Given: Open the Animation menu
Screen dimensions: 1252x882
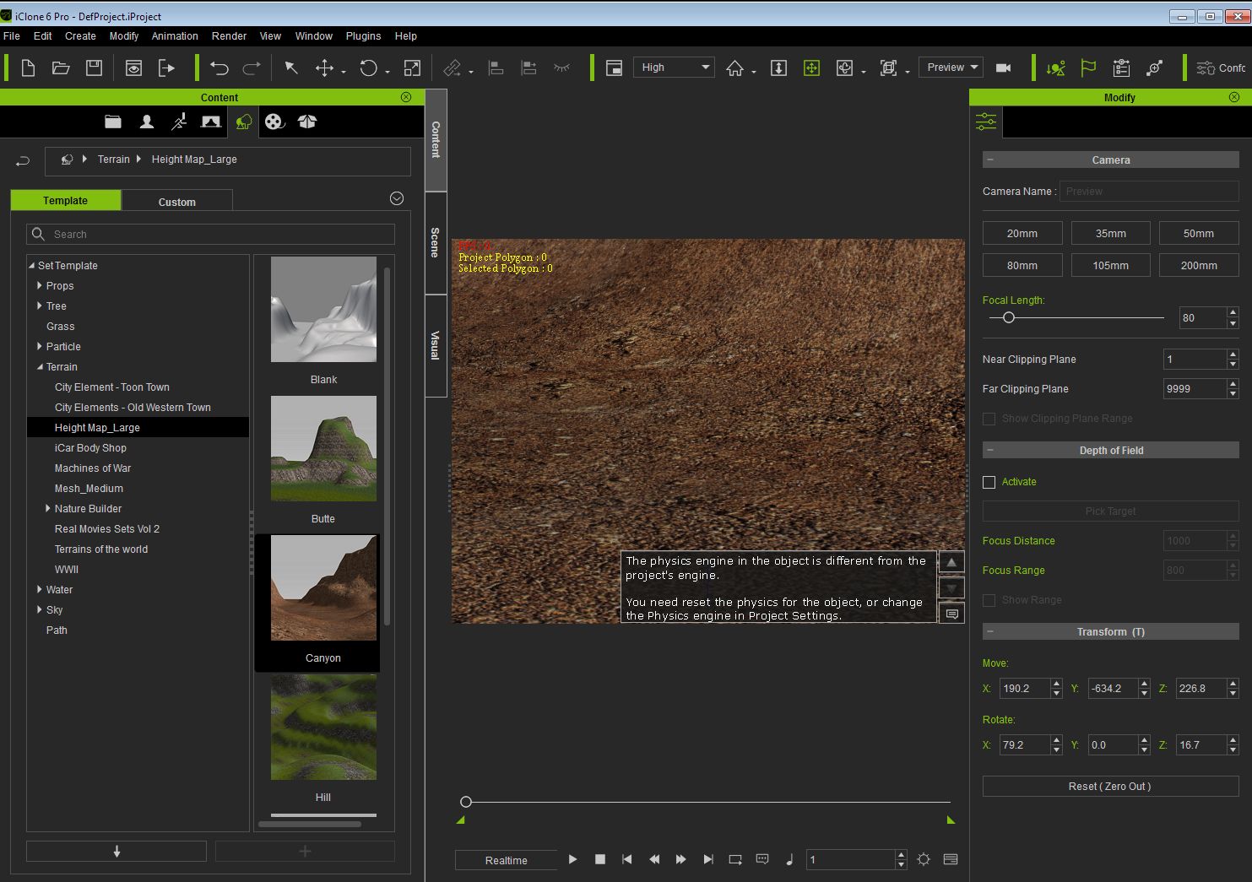Looking at the screenshot, I should click(x=175, y=36).
